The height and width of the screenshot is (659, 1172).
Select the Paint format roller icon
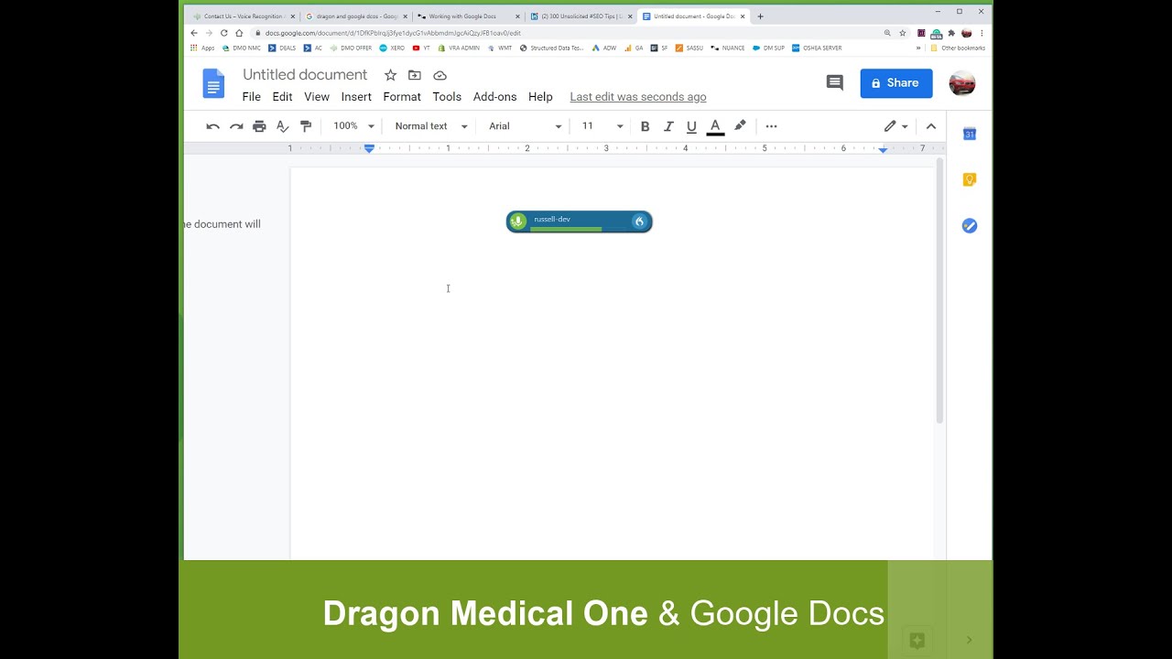306,126
